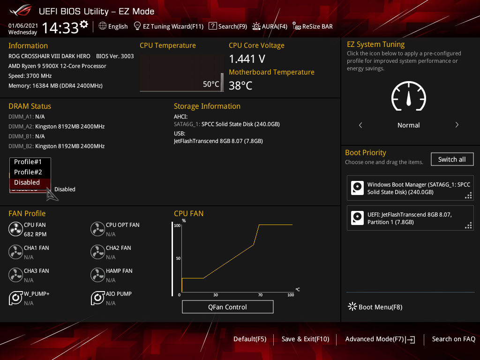Click the EZ System Tuning gauge icon
This screenshot has height=360, width=480.
[408, 96]
